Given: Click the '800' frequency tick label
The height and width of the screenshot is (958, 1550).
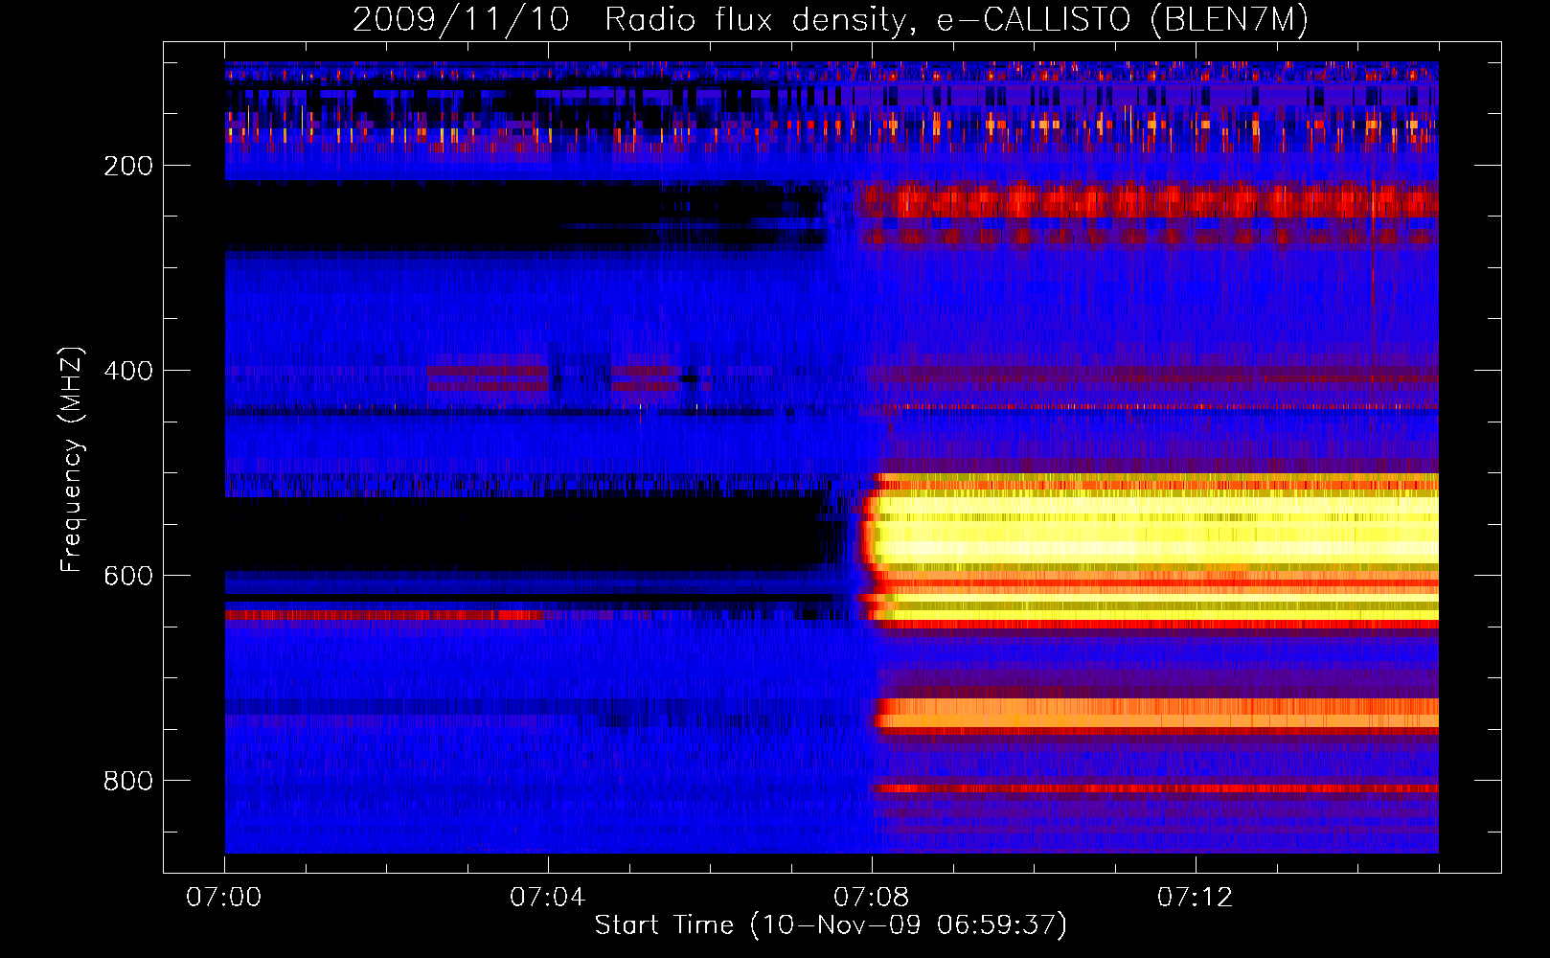Looking at the screenshot, I should [x=128, y=781].
